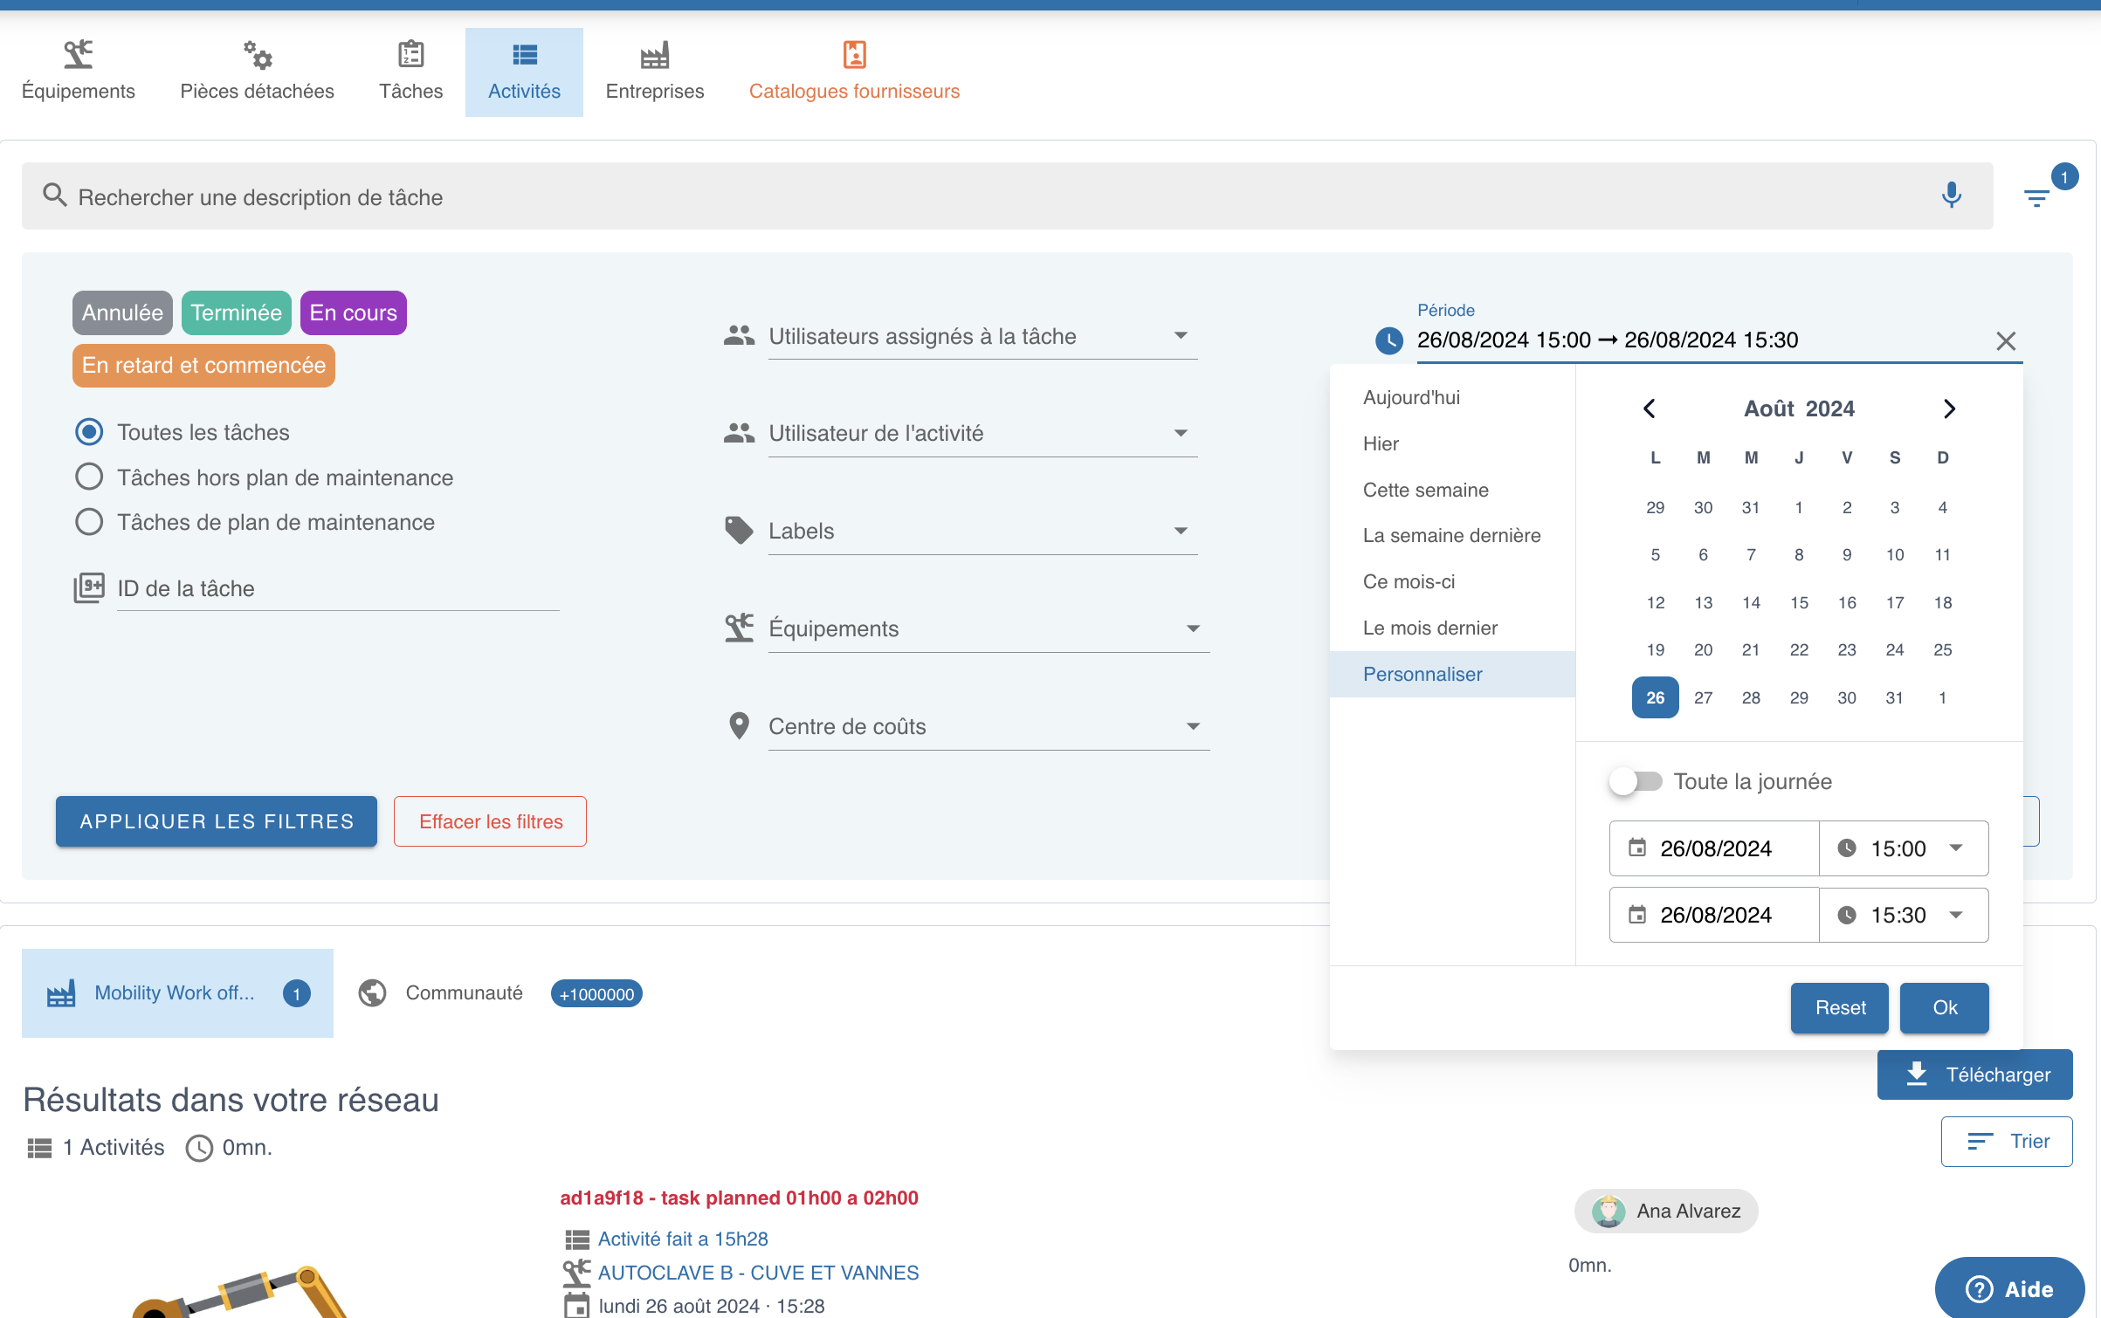Expand Utilisateurs assignés à la tâche dropdown
The height and width of the screenshot is (1318, 2101).
pyautogui.click(x=1181, y=336)
